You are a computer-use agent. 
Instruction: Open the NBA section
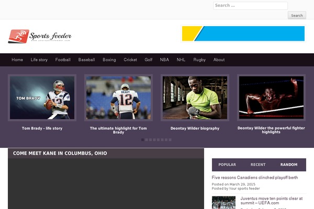tap(164, 60)
